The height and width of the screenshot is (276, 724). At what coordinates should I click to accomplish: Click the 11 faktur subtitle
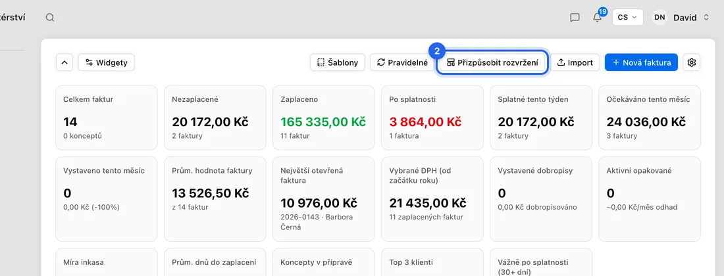click(x=295, y=136)
